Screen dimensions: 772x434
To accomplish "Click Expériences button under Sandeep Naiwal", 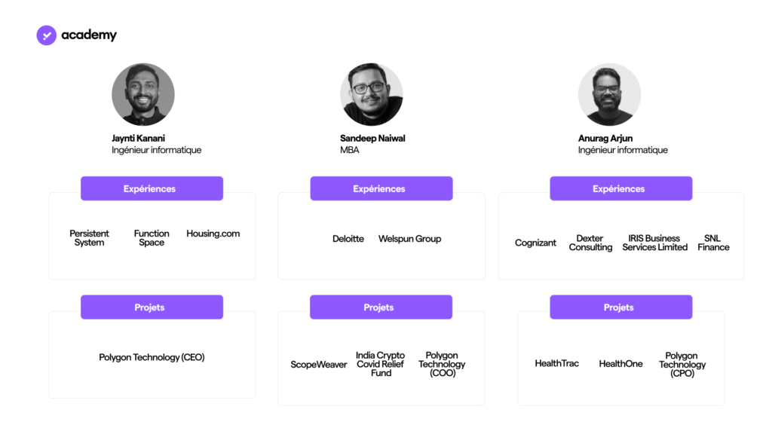I will point(381,188).
